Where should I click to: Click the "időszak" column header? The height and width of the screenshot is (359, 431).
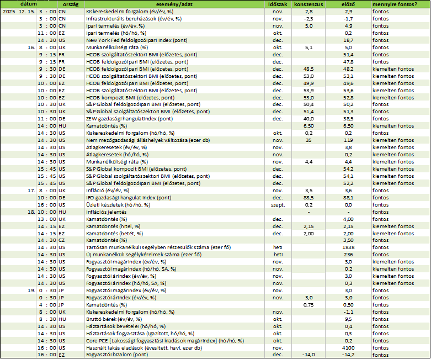278,4
